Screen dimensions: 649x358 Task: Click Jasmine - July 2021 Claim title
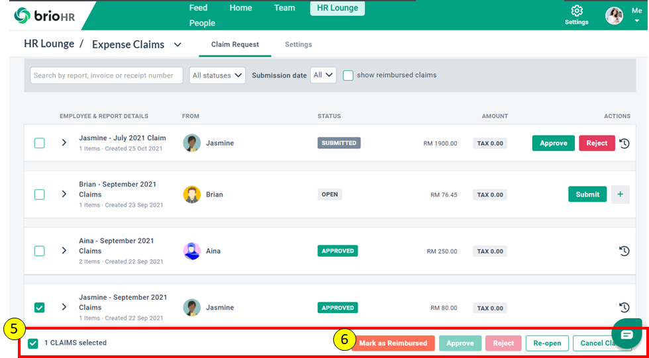tap(123, 138)
